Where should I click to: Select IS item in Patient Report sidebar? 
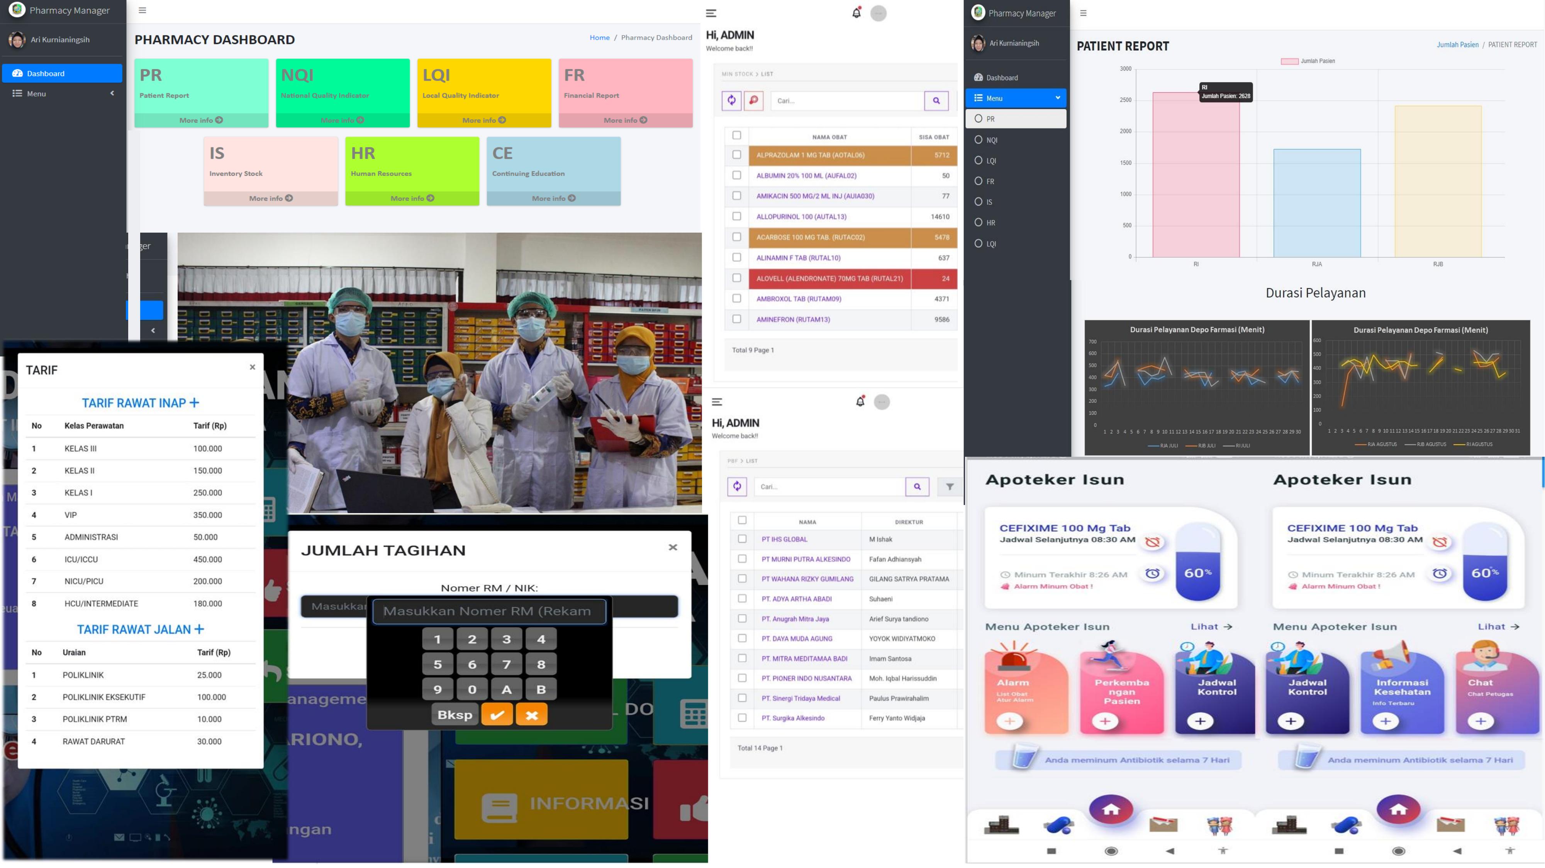pos(1016,202)
